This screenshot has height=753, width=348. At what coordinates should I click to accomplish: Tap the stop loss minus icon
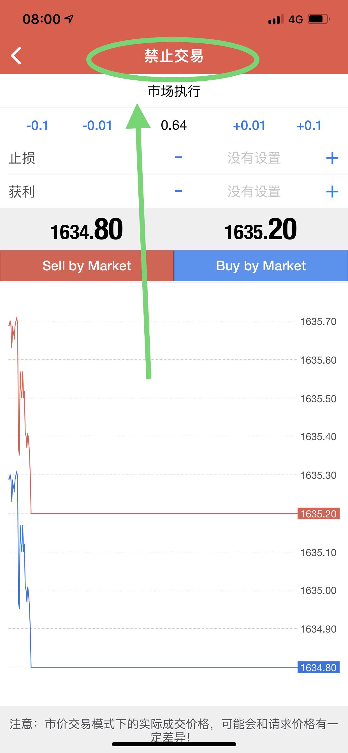(x=178, y=157)
